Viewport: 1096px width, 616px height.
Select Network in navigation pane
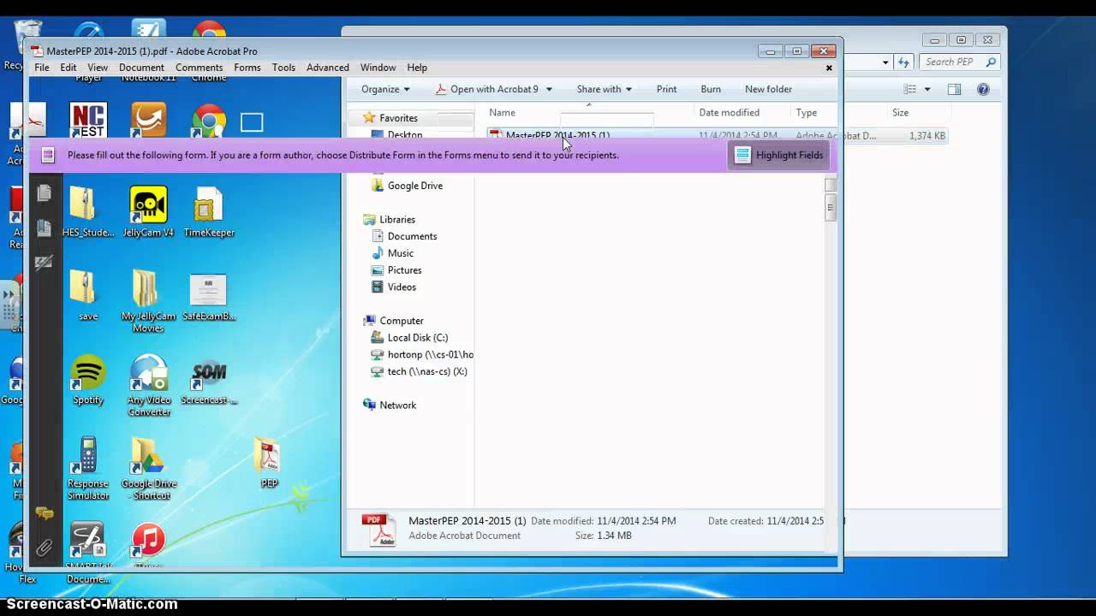(x=397, y=406)
